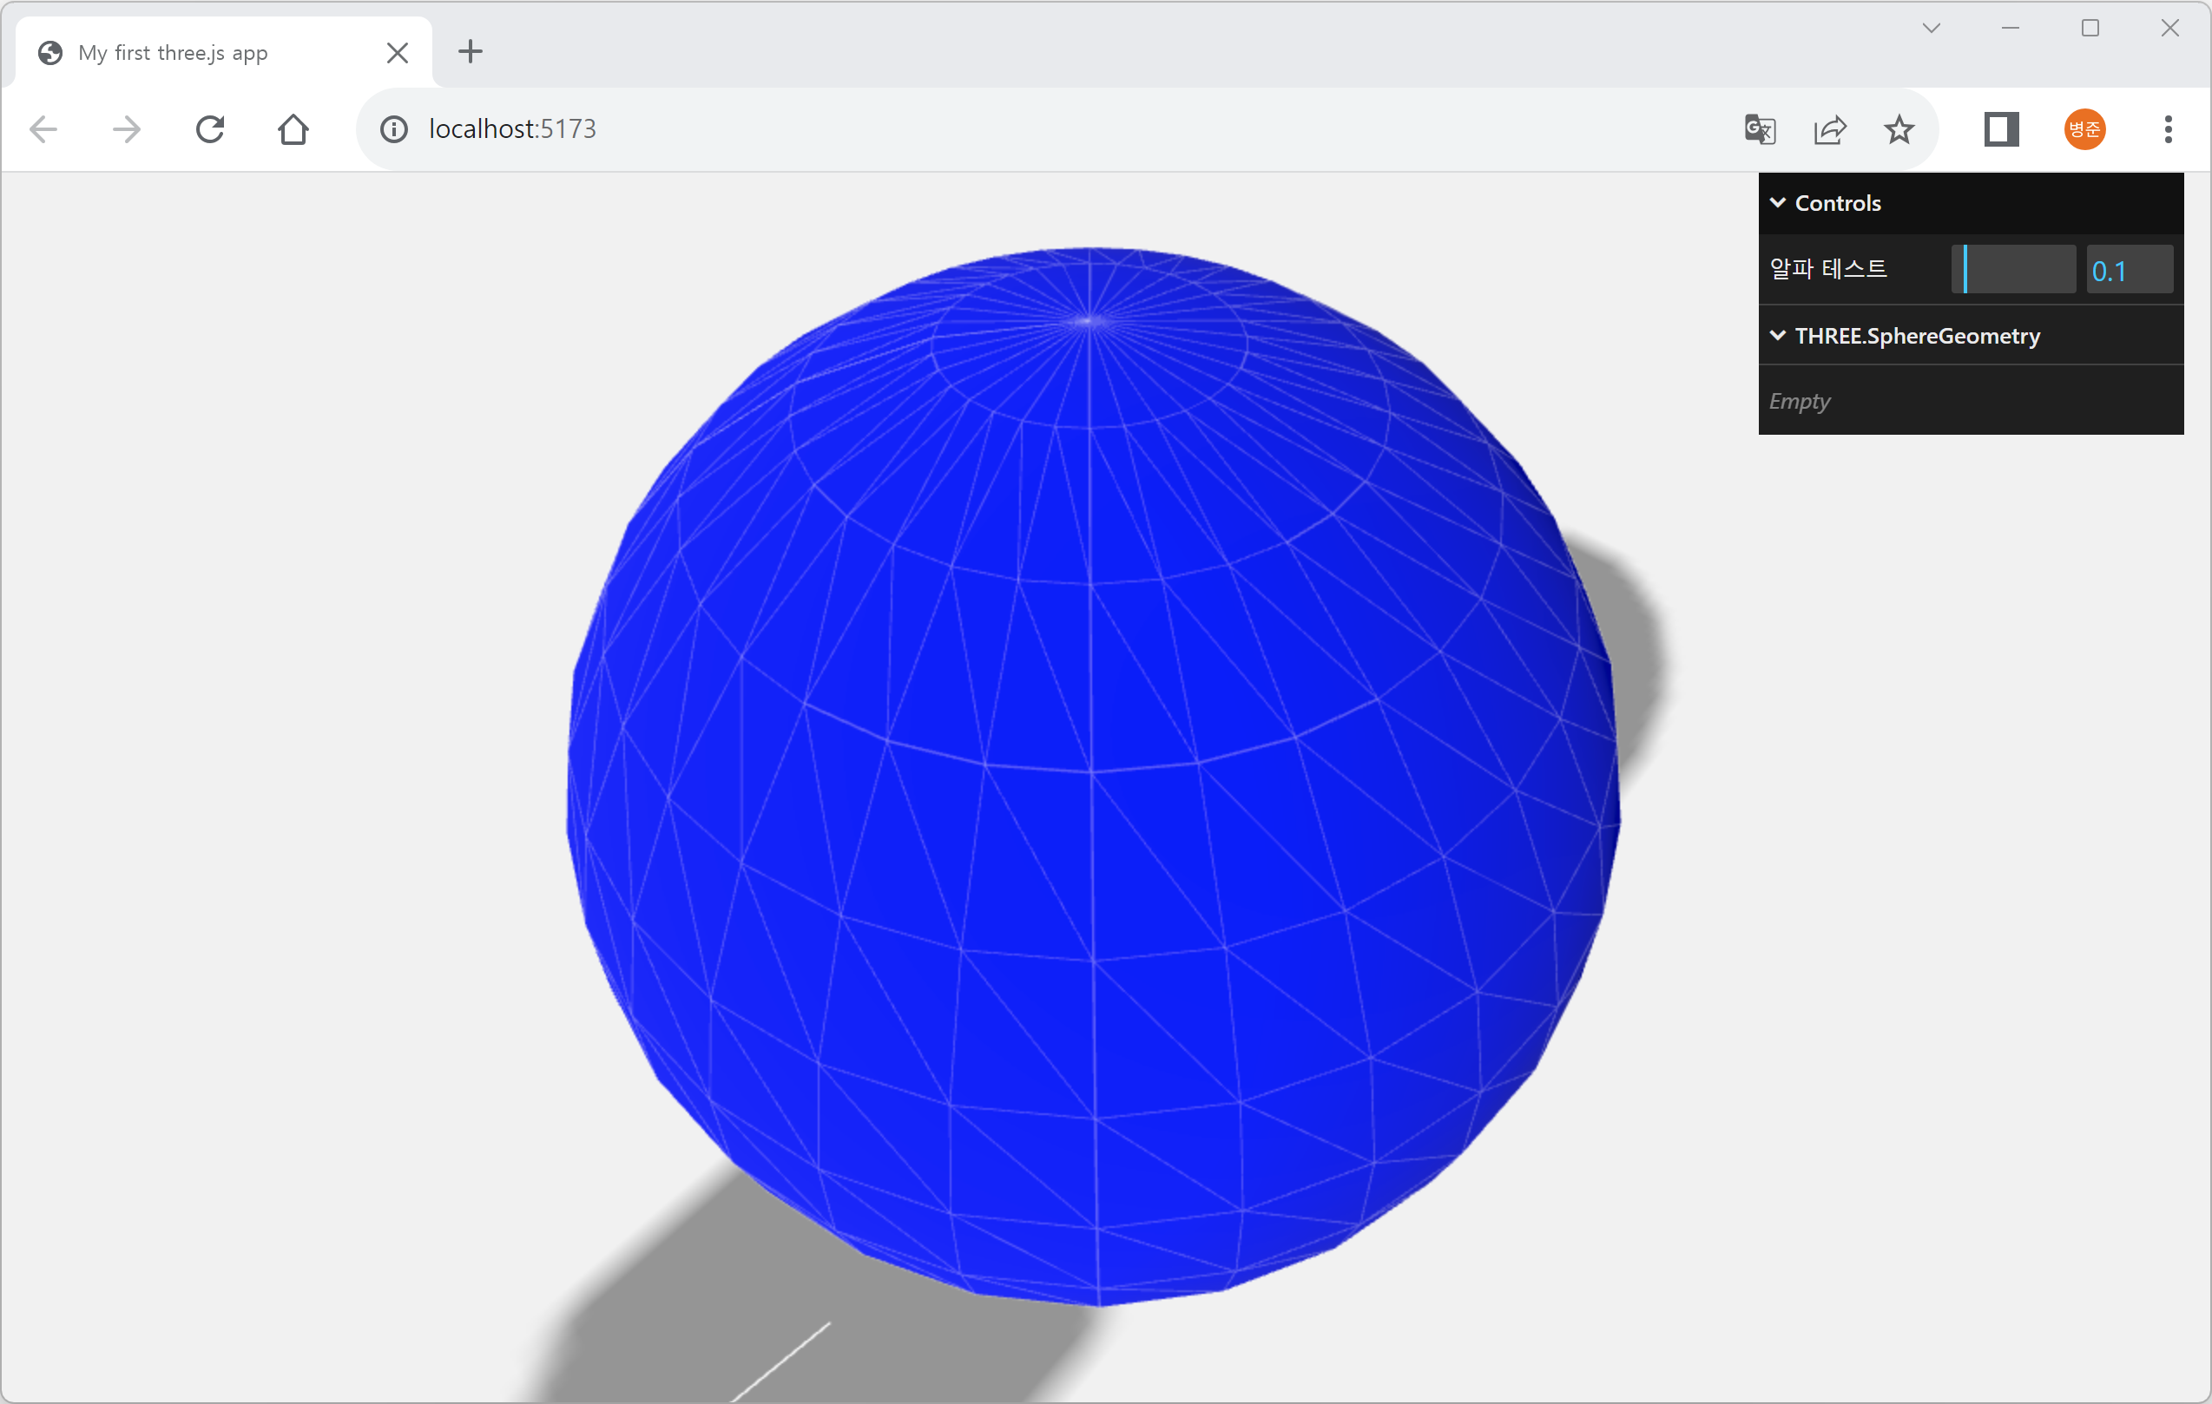Viewport: 2212px width, 1404px height.
Task: Bookmark this tab with the star
Action: 1899,129
